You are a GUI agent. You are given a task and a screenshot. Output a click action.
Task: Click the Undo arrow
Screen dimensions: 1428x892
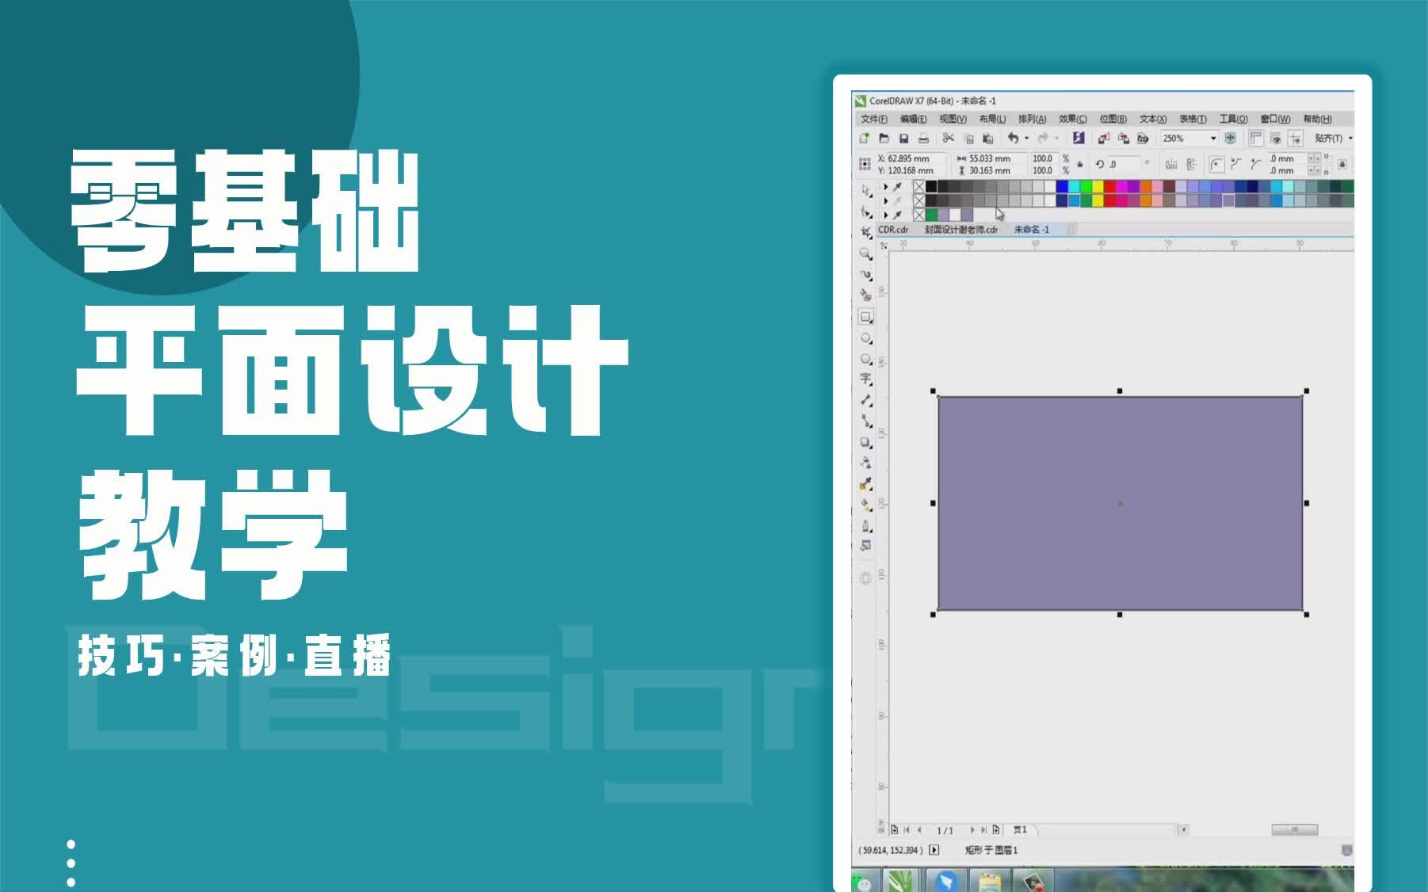tap(1013, 138)
